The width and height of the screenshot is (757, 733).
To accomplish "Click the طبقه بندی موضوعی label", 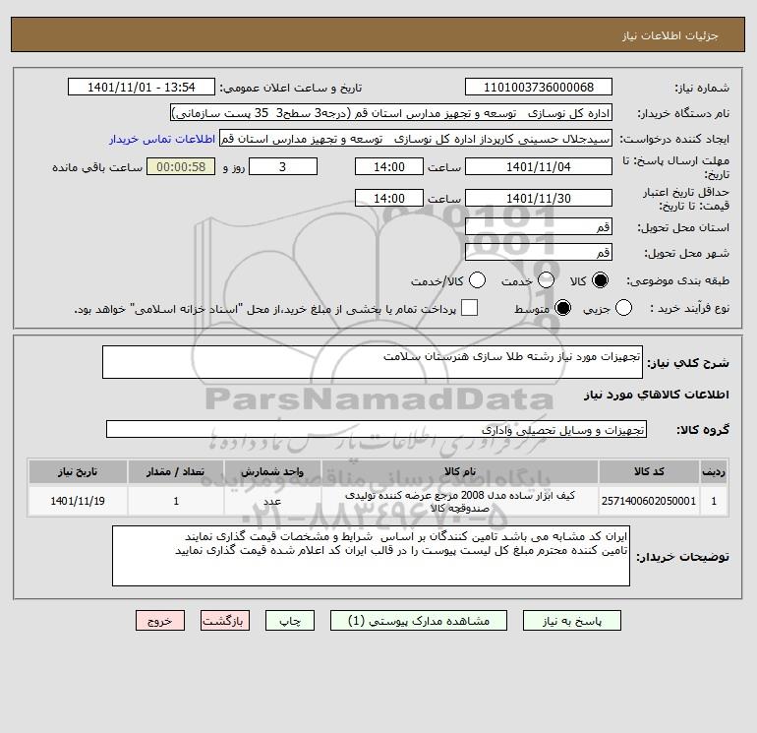I will tap(677, 280).
